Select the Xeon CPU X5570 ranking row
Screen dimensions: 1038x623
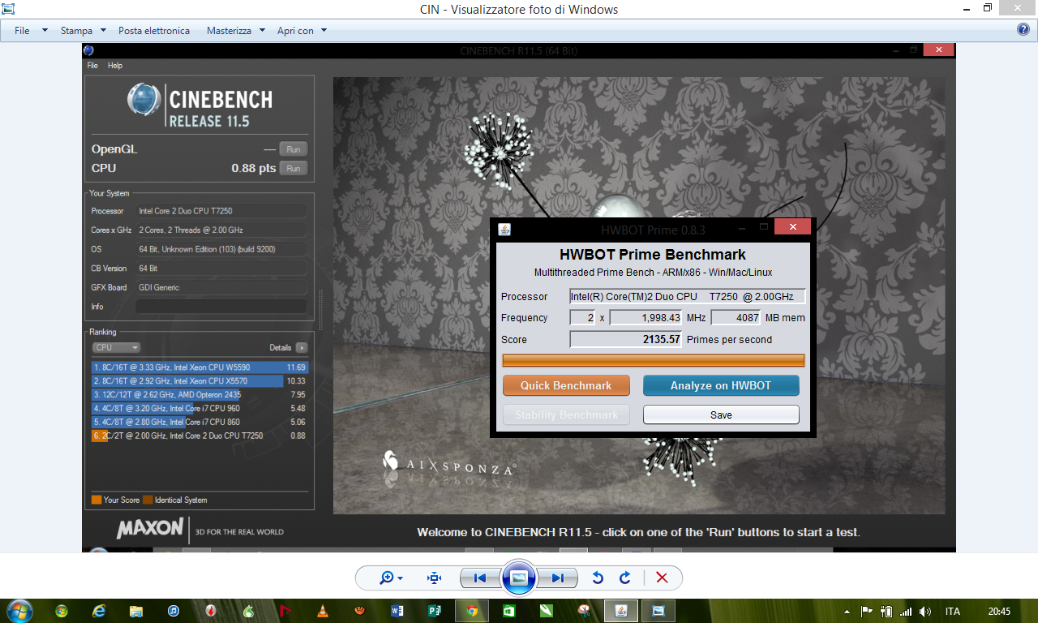click(200, 381)
